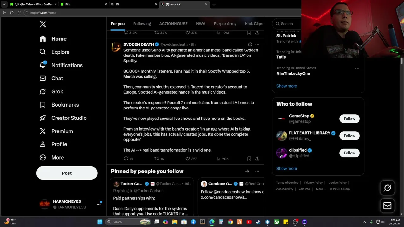Open account menu dots next to HARMONEYES
This screenshot has height=227, width=404.
click(x=98, y=204)
